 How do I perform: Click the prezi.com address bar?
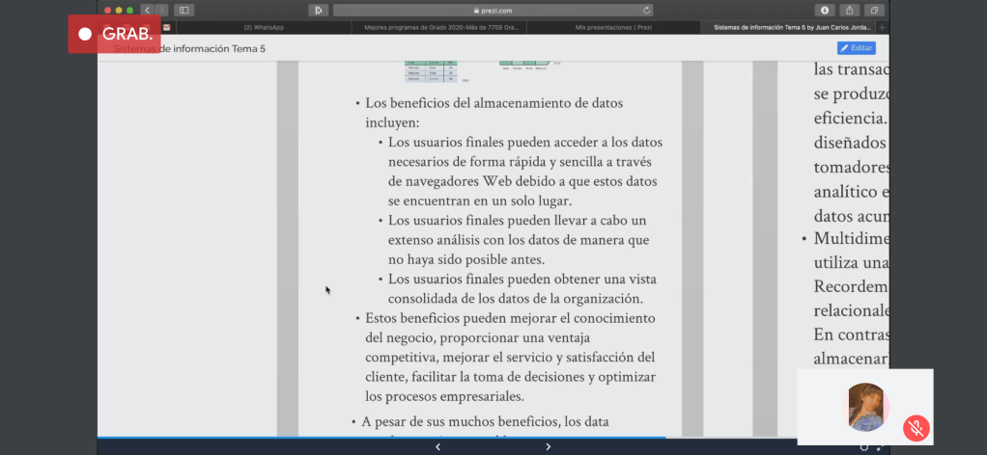click(x=493, y=10)
